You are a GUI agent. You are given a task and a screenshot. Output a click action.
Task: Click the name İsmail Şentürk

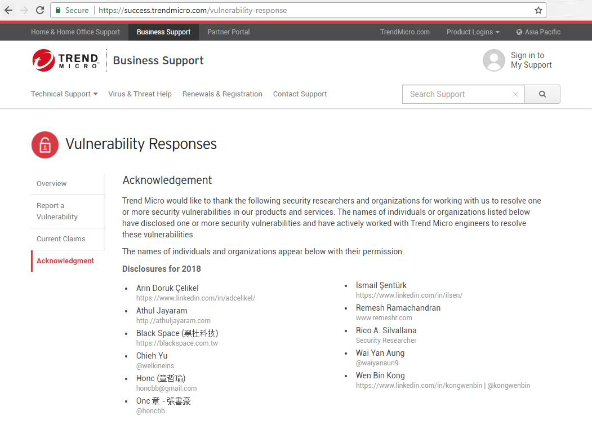coord(381,285)
